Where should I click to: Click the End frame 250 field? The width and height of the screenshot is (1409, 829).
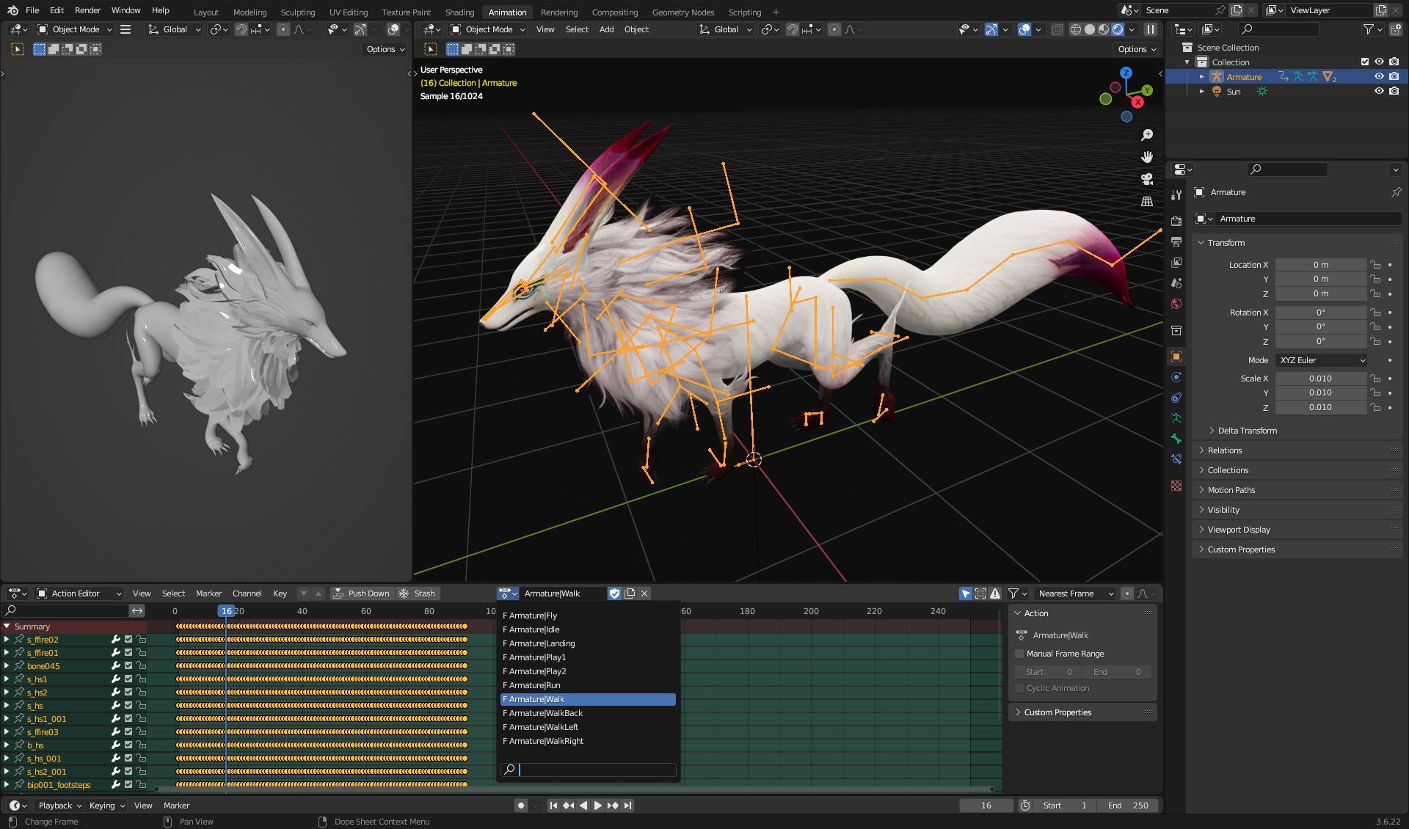(1128, 806)
